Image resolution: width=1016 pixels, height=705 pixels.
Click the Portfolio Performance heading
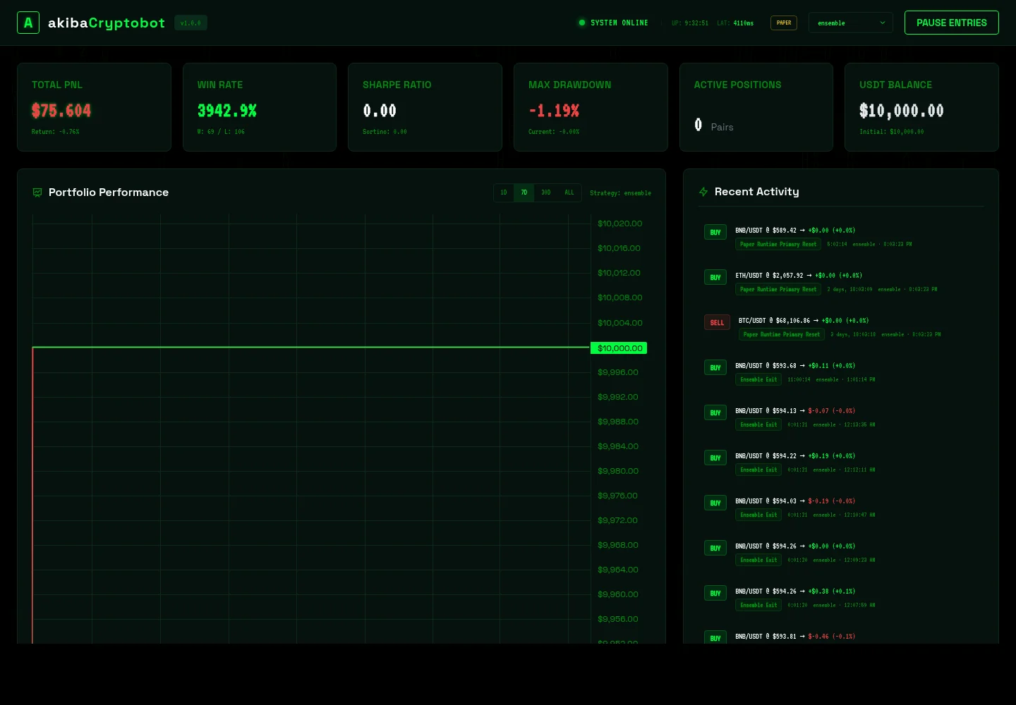109,192
